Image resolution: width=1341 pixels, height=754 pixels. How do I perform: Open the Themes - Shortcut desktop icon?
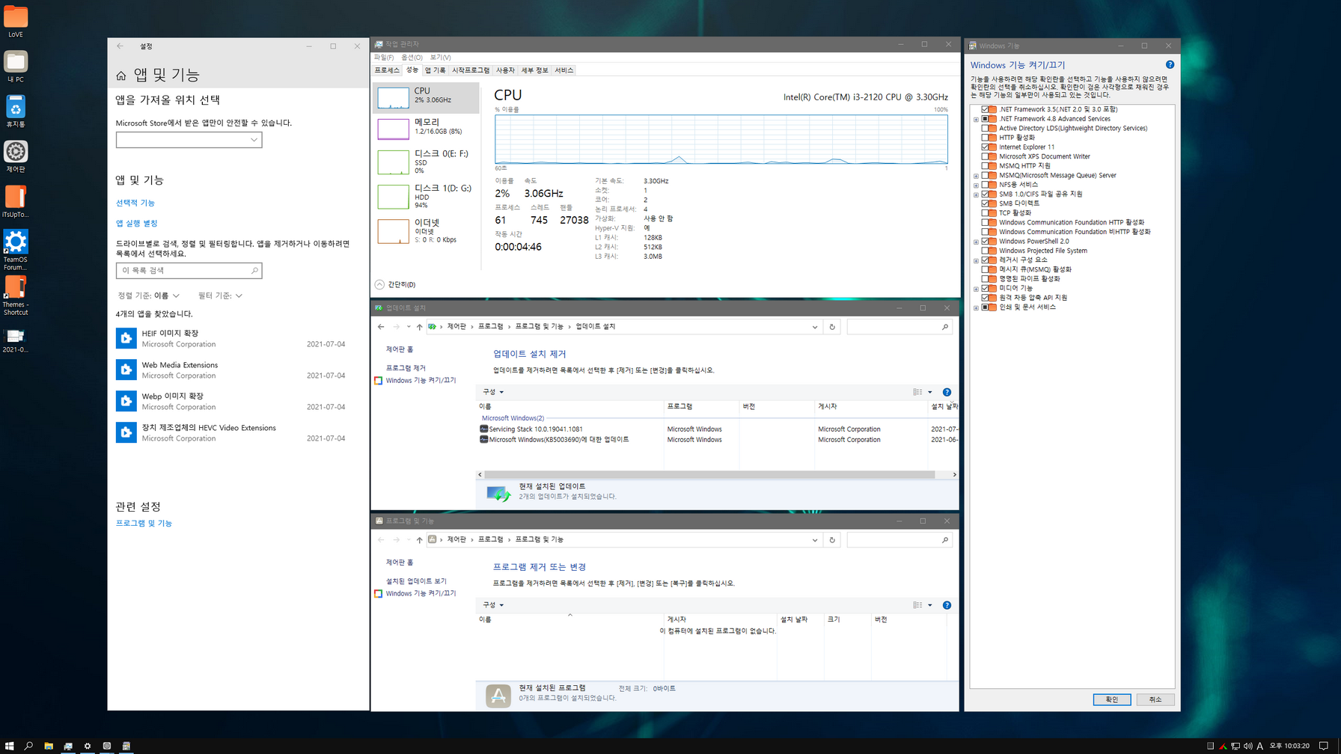click(x=16, y=295)
